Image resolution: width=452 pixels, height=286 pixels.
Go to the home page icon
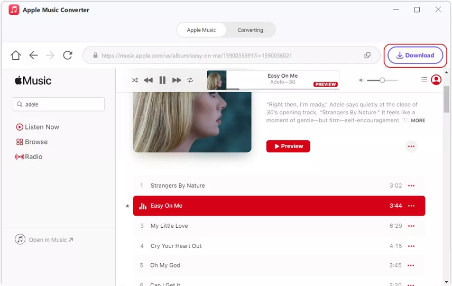[x=16, y=56]
